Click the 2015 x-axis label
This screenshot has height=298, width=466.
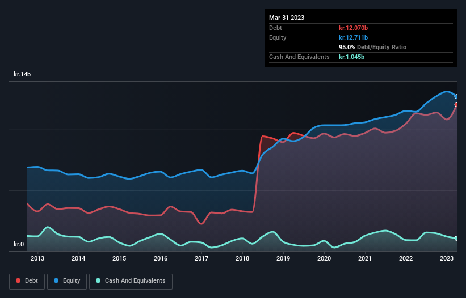point(119,258)
